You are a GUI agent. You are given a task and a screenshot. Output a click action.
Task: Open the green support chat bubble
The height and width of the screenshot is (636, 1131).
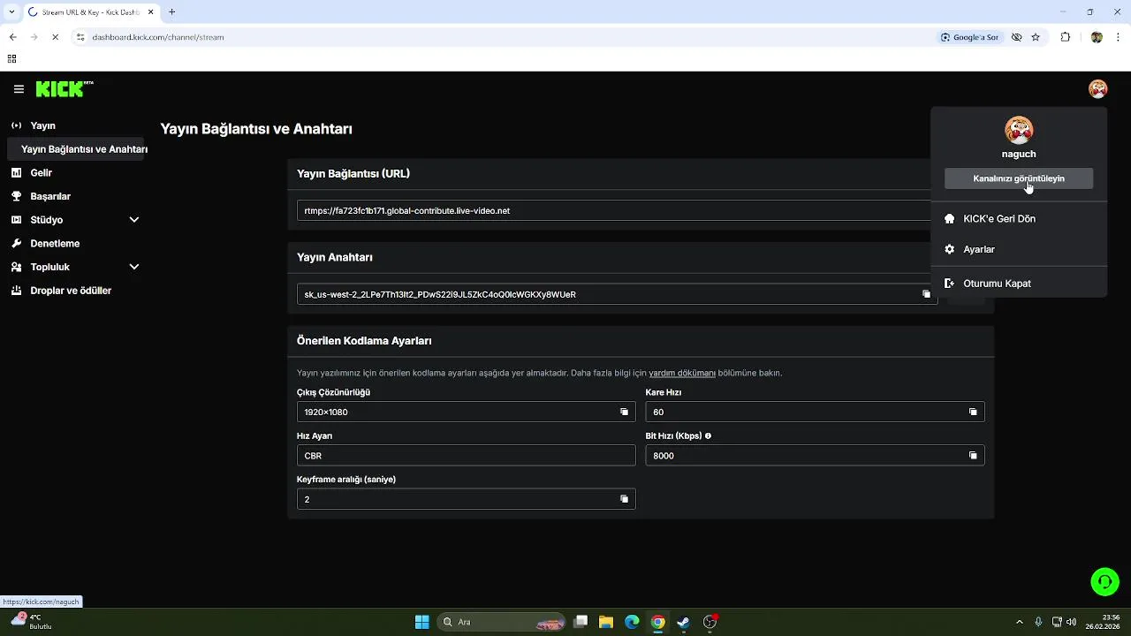coord(1104,581)
